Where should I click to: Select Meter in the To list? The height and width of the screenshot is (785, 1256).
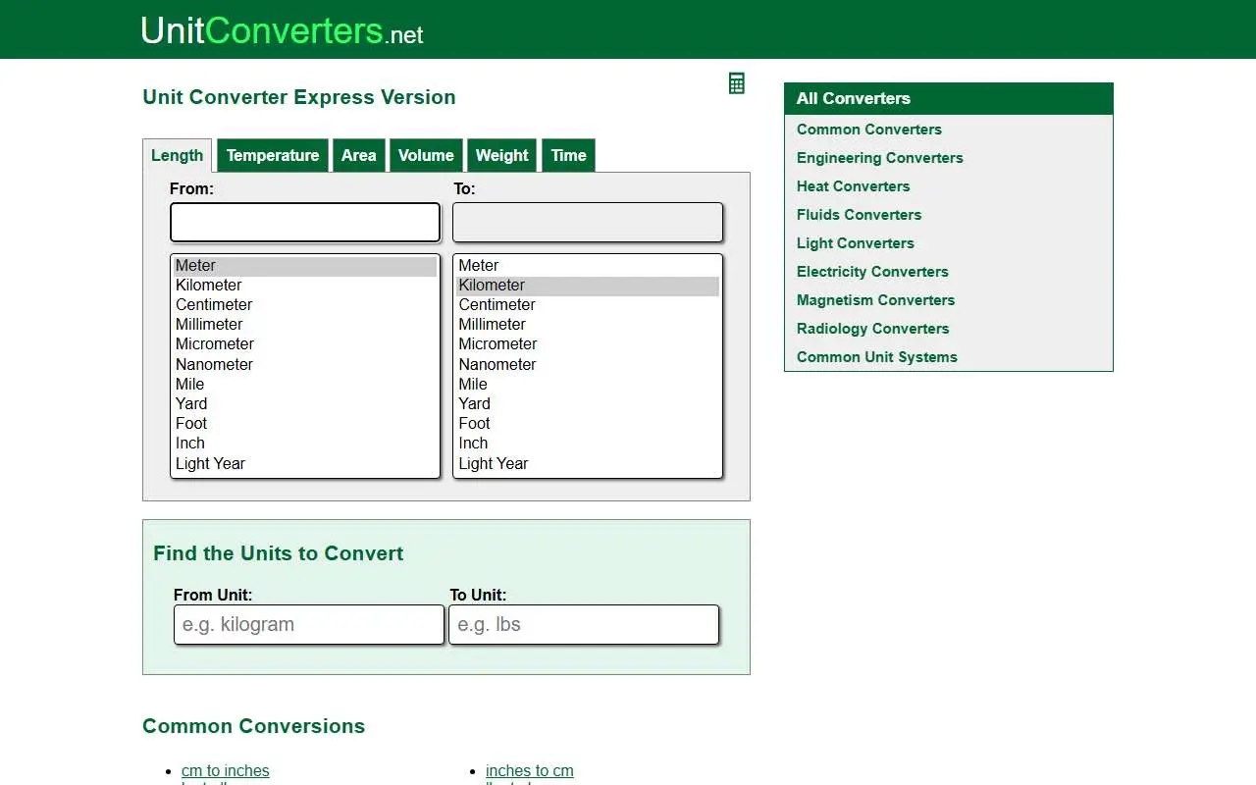pos(588,266)
